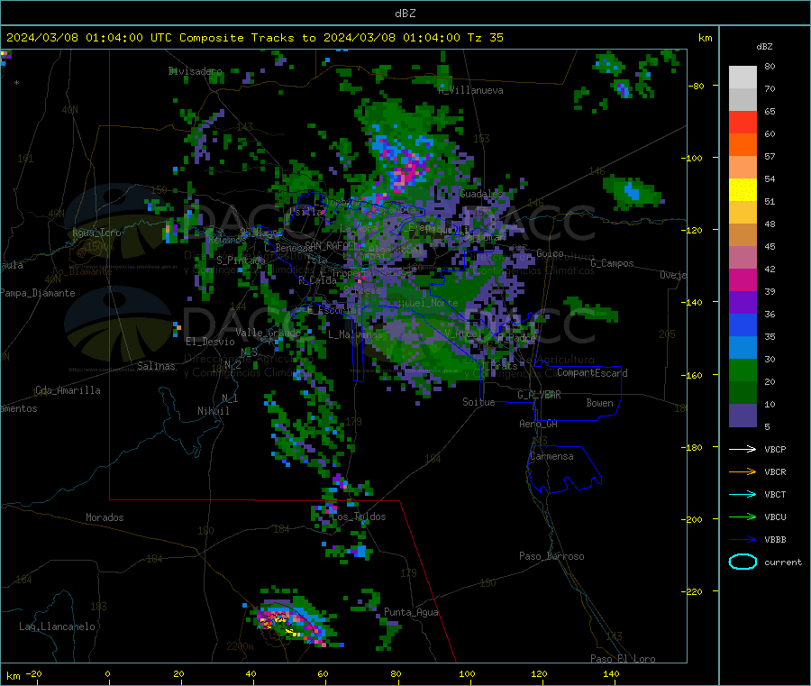Select the red 65 dBZ color swatch

coord(743,122)
